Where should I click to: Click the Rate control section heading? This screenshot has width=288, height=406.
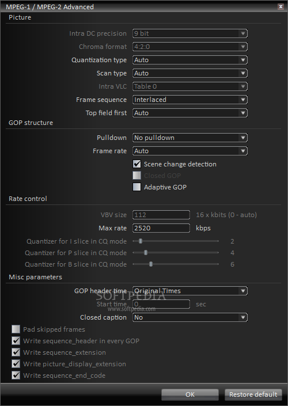(x=28, y=199)
